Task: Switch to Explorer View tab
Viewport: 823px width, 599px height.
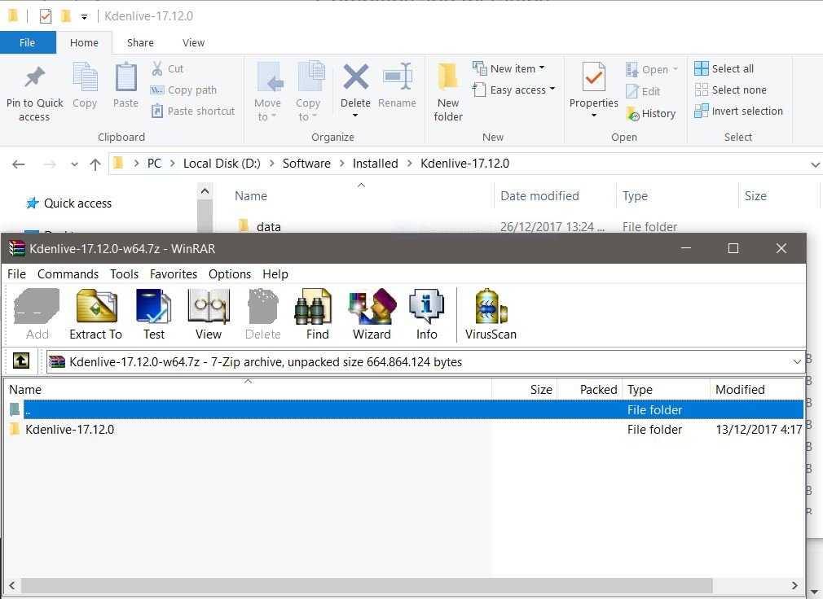Action: [194, 42]
